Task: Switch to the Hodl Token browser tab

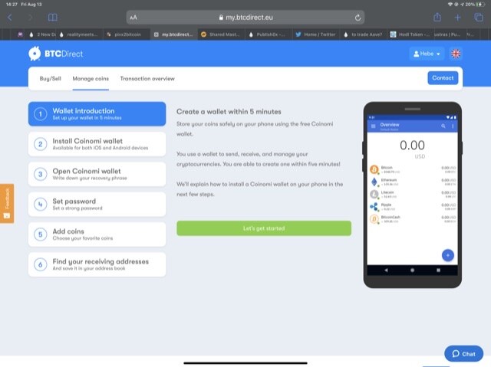Action: point(410,34)
